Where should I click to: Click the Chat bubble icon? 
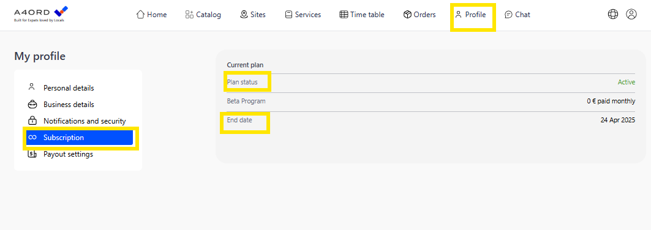coord(508,15)
